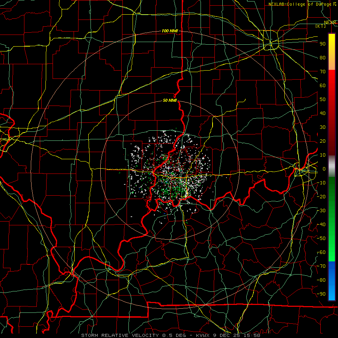Click the 50 NMI range ring label
338x338 pixels.
(170, 100)
